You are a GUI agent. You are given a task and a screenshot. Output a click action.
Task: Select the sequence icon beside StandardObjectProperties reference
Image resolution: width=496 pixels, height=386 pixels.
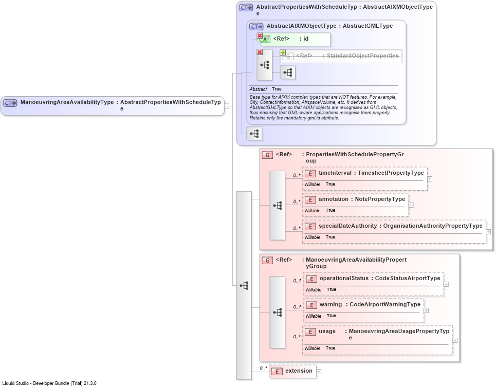coord(265,65)
